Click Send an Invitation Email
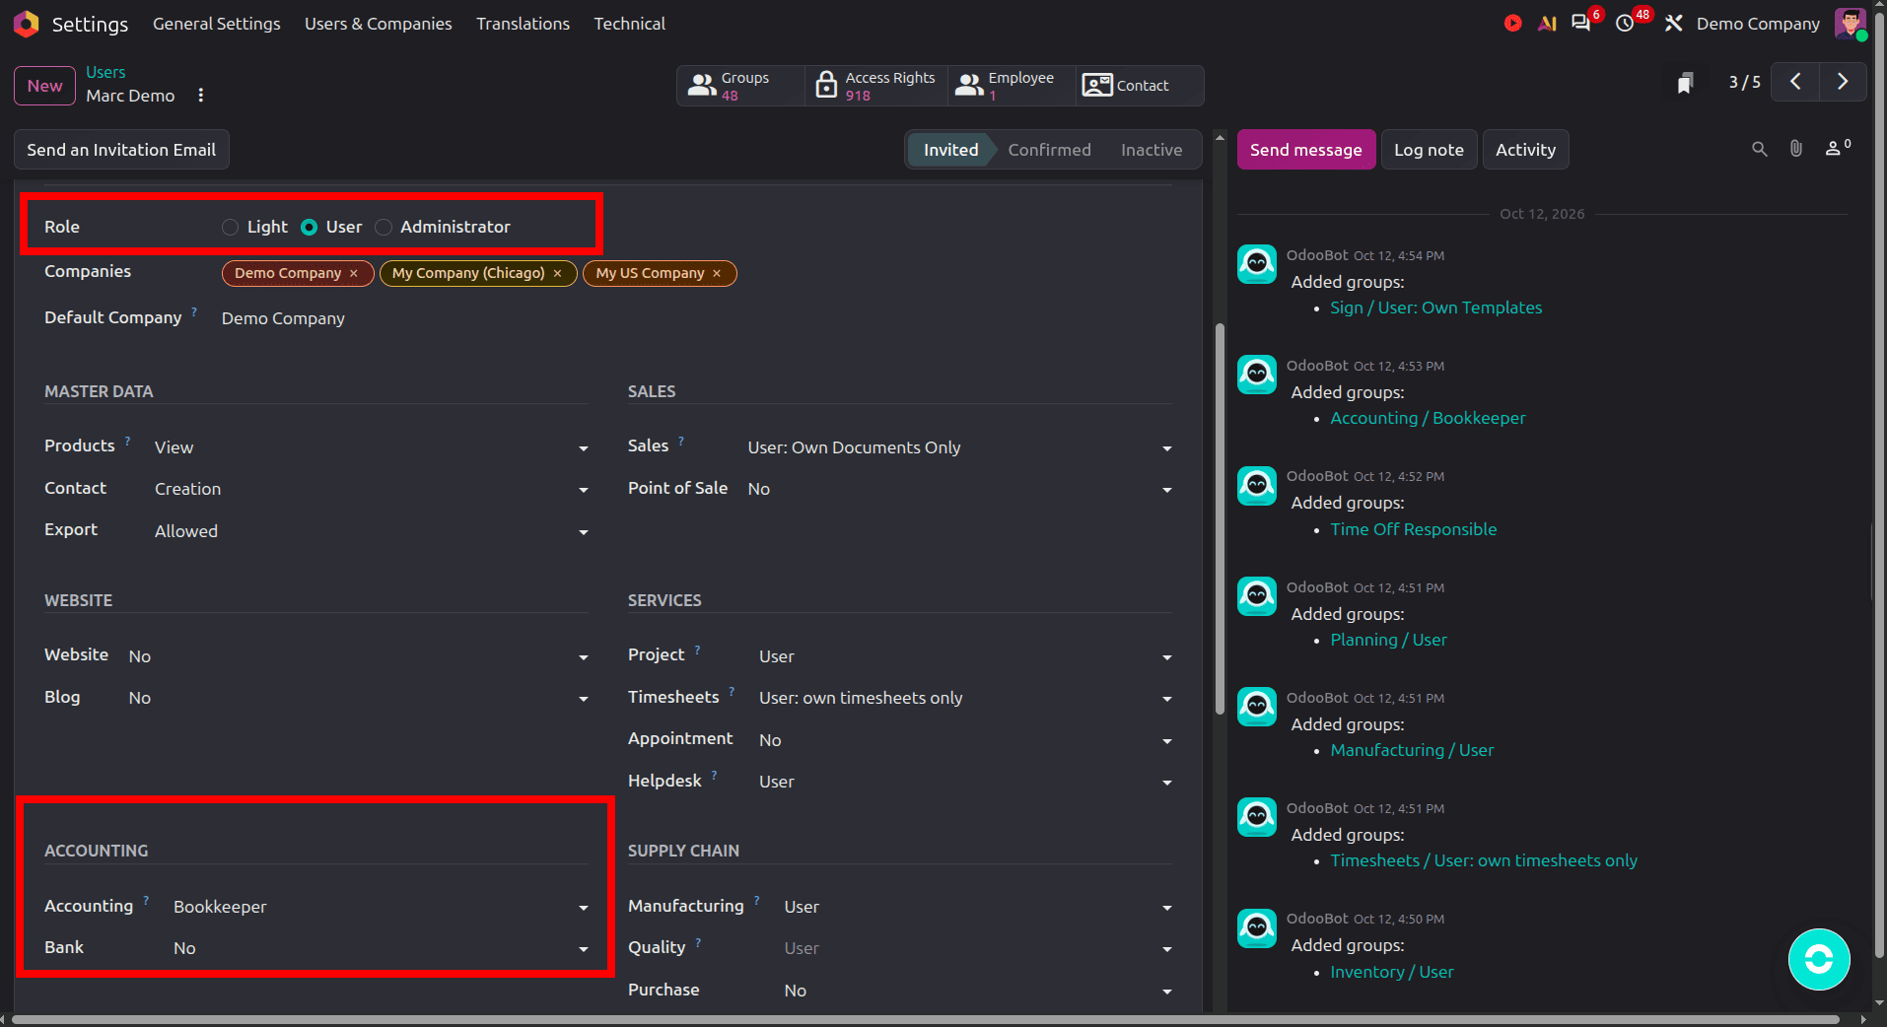The image size is (1887, 1027). click(x=121, y=150)
